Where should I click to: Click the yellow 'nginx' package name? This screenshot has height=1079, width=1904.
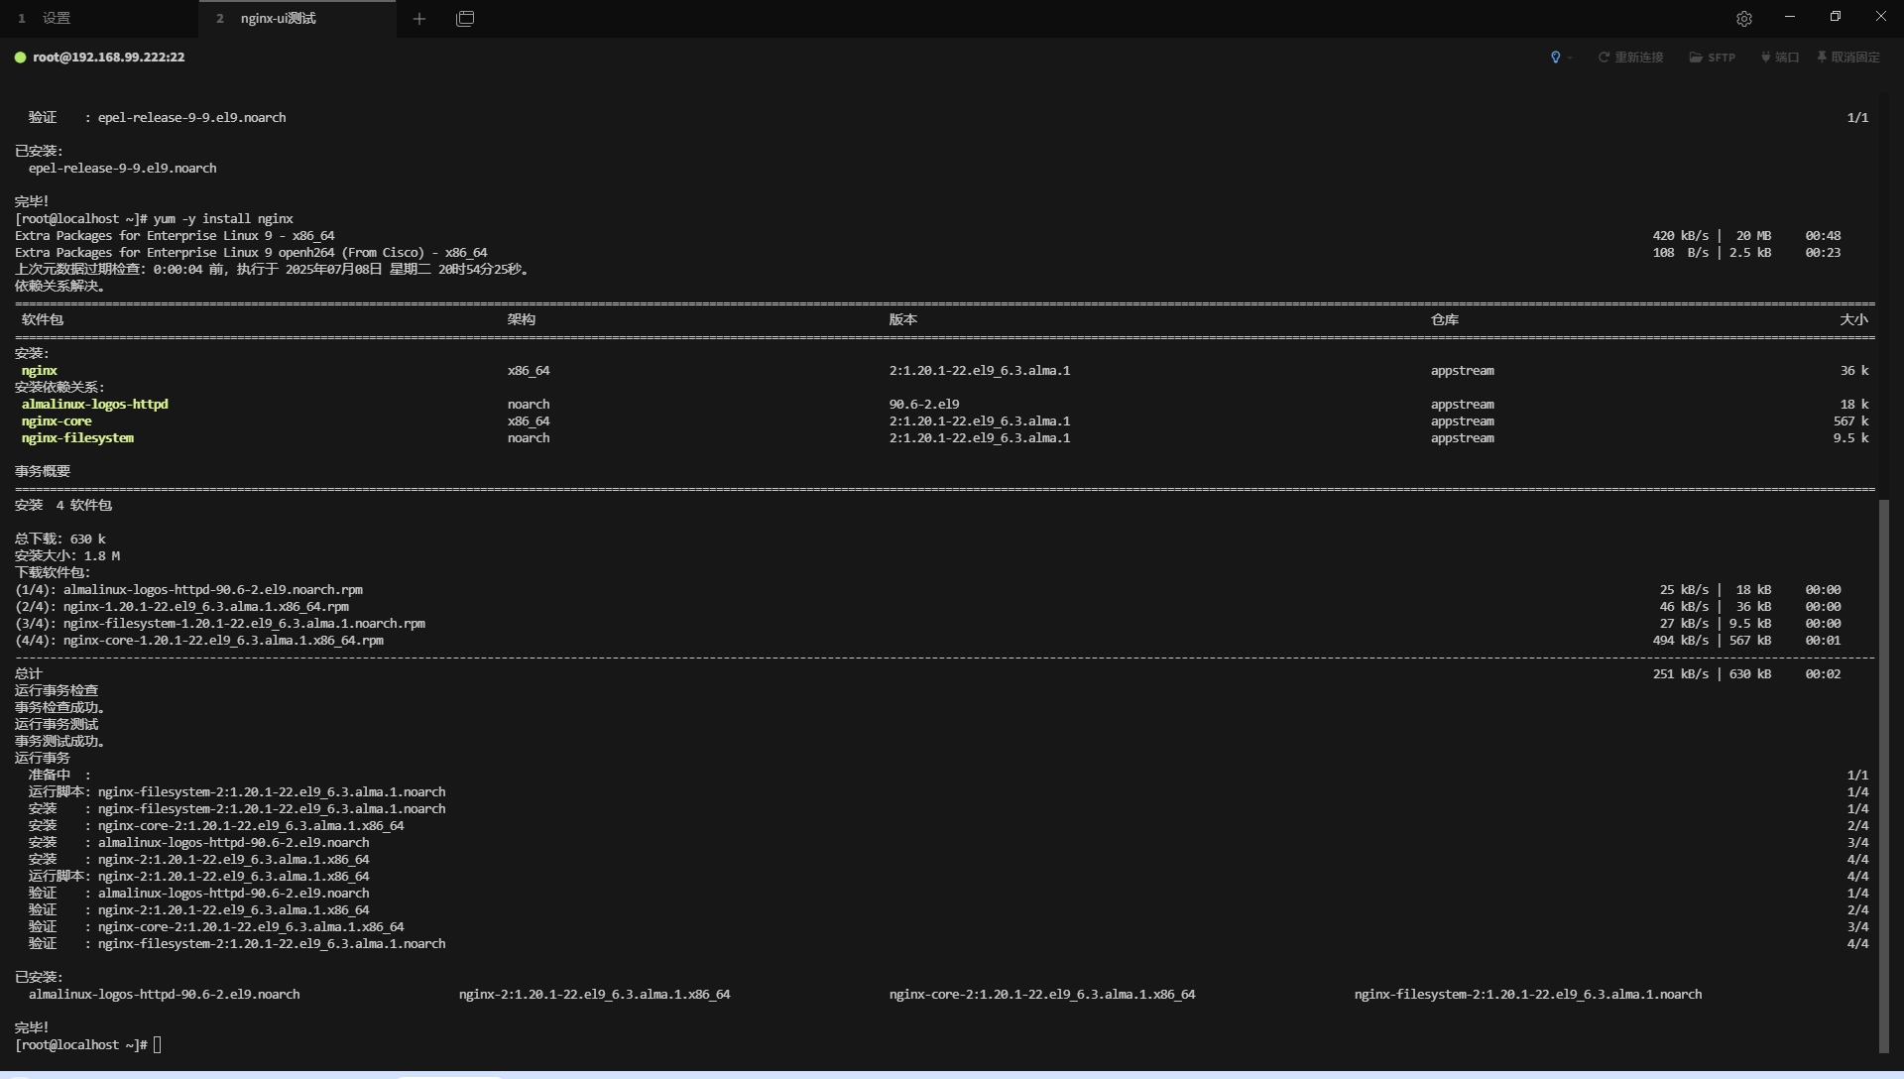tap(40, 371)
